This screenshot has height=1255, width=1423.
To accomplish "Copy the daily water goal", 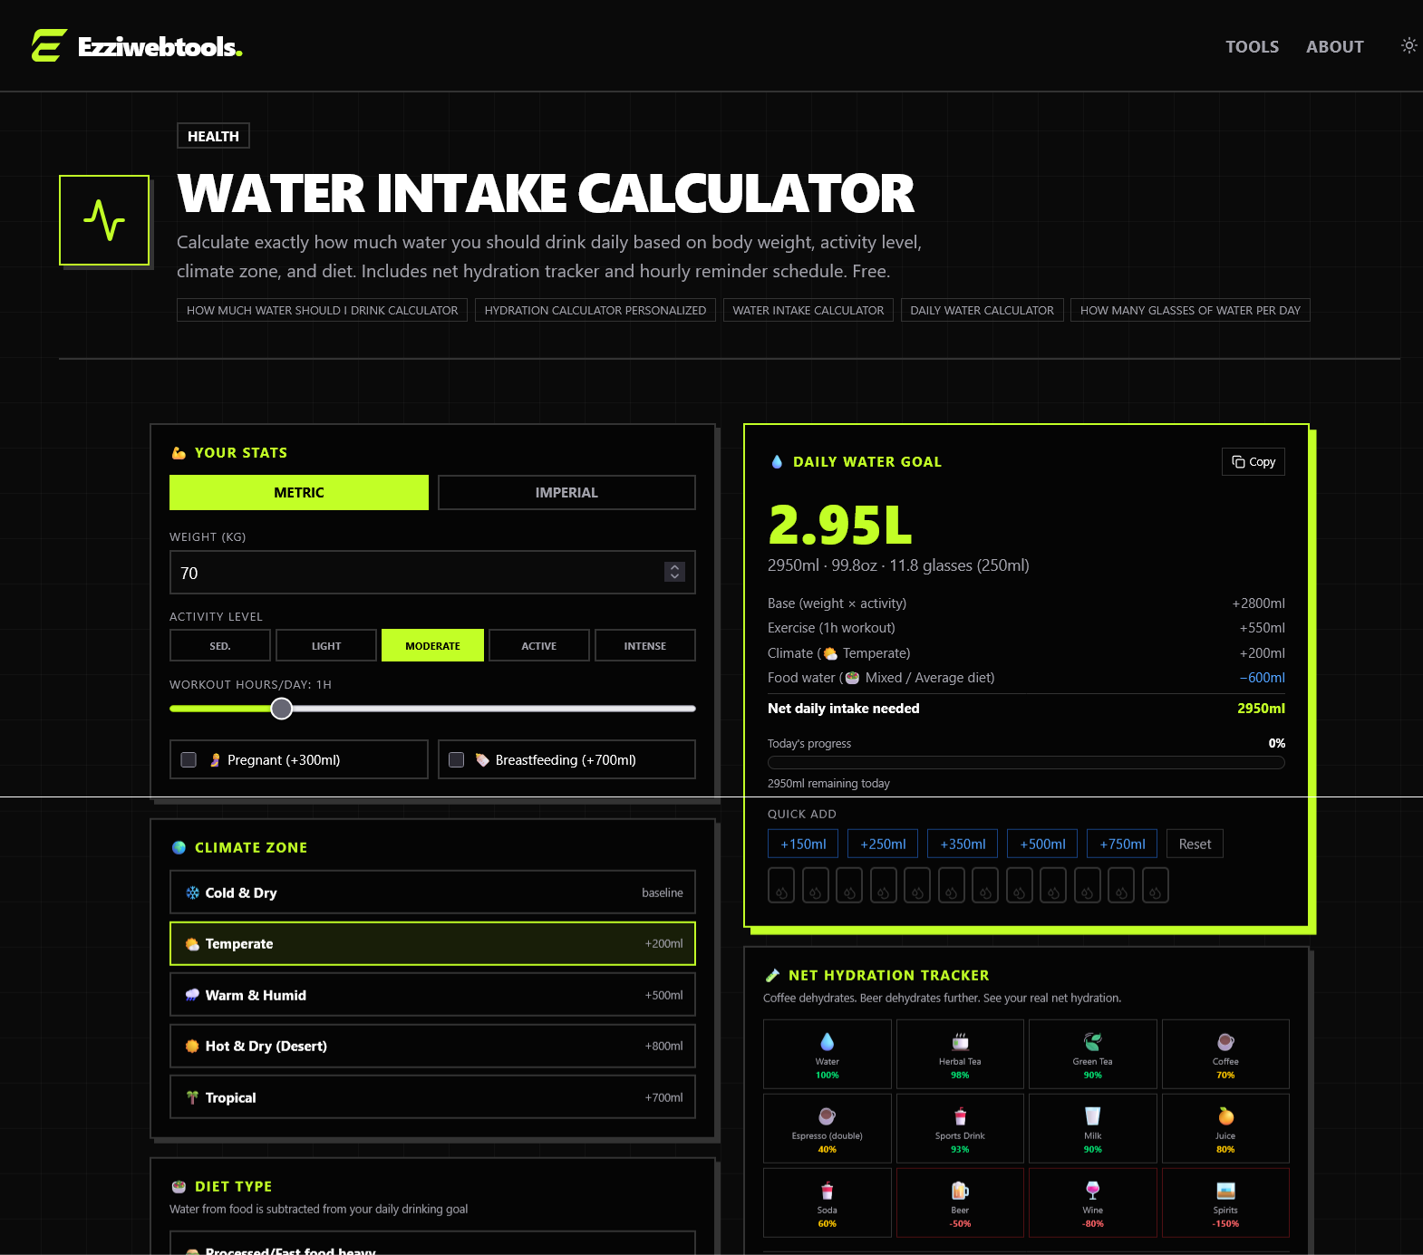I will tap(1254, 462).
